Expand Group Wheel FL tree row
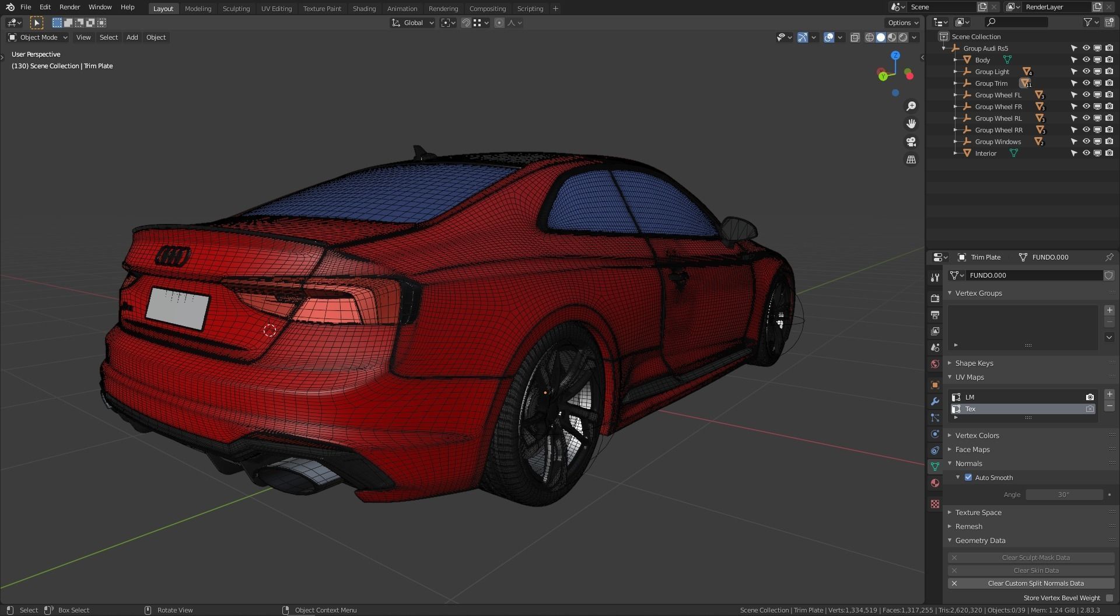 click(x=956, y=95)
